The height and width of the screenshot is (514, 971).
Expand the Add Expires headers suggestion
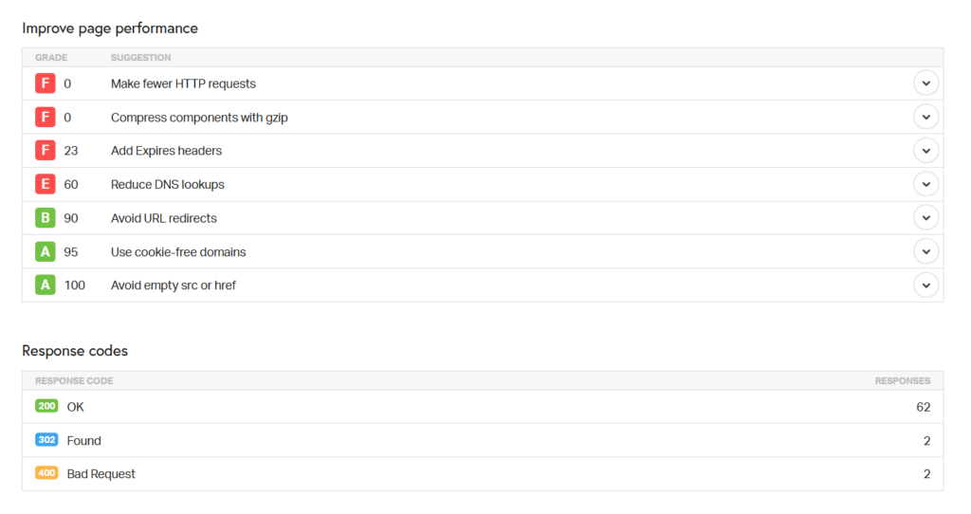point(925,151)
